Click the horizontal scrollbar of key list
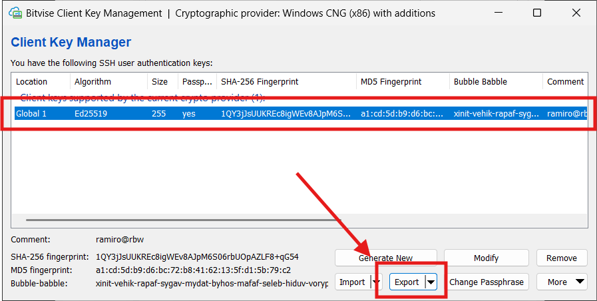The height and width of the screenshot is (301, 597). (184, 220)
